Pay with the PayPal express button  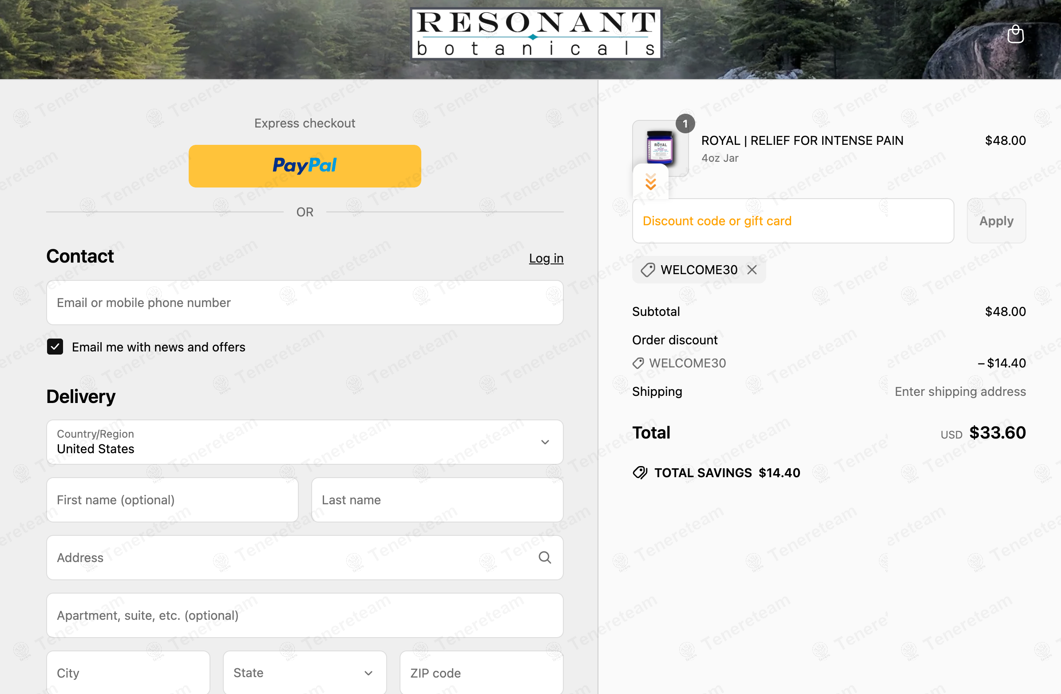click(x=305, y=166)
